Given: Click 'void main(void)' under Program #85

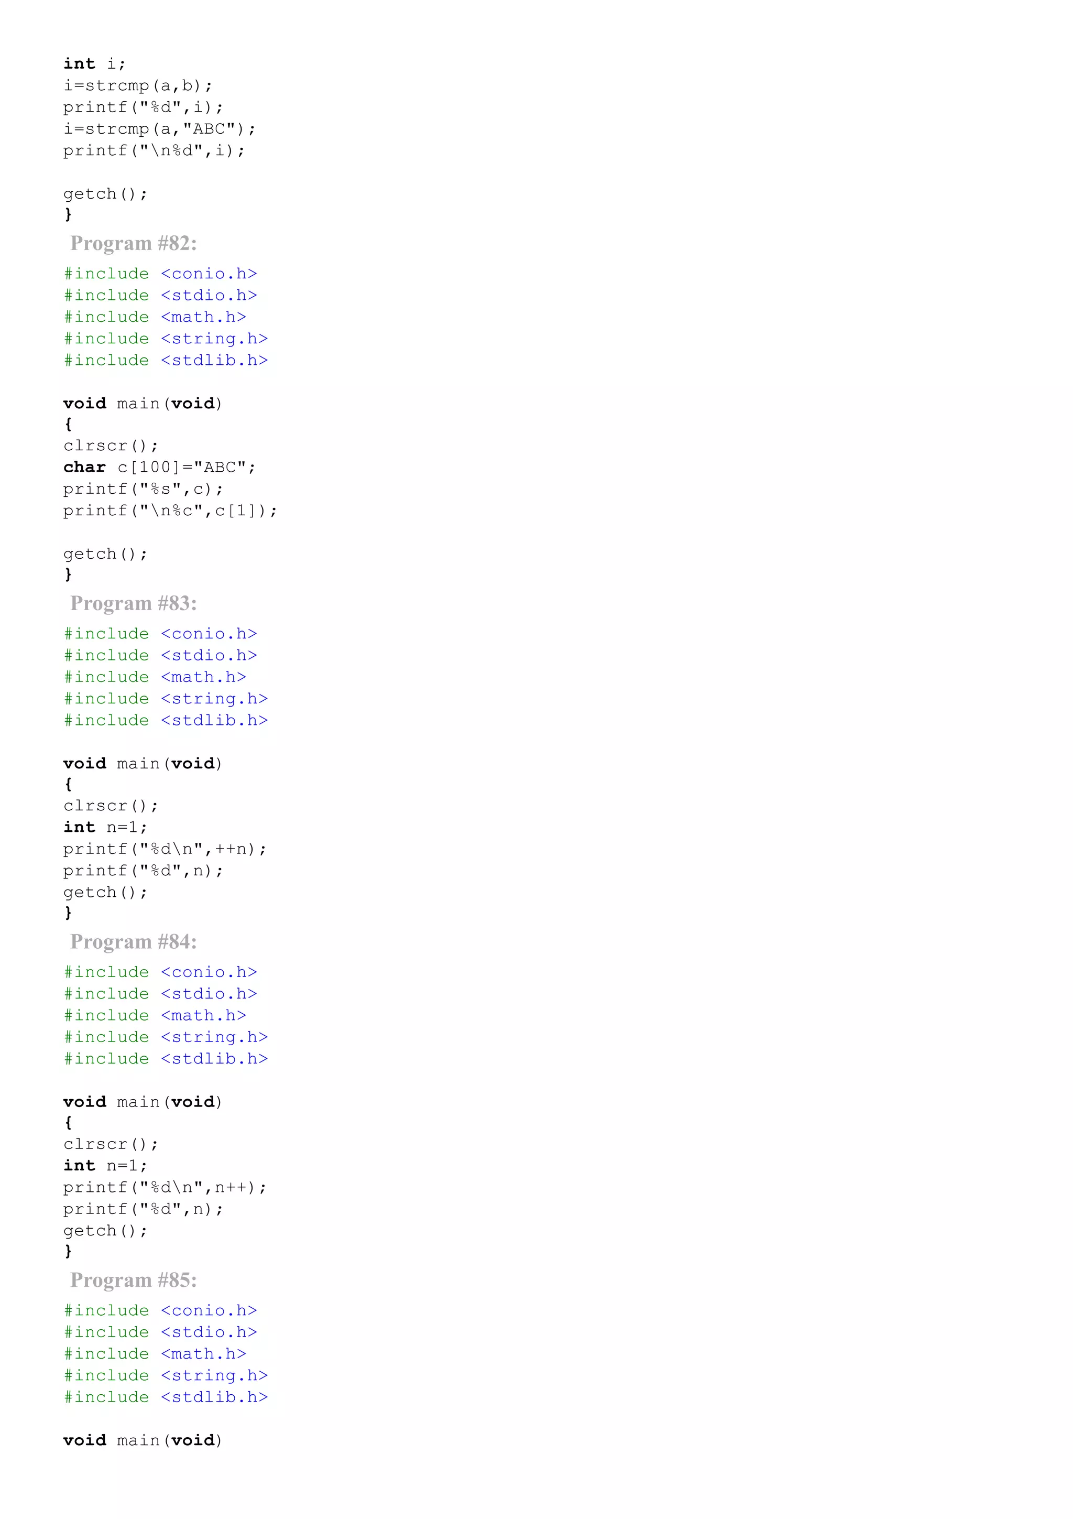Looking at the screenshot, I should pyautogui.click(x=143, y=1440).
